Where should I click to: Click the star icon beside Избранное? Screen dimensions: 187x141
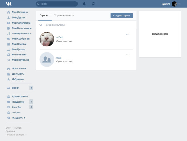pos(8,79)
